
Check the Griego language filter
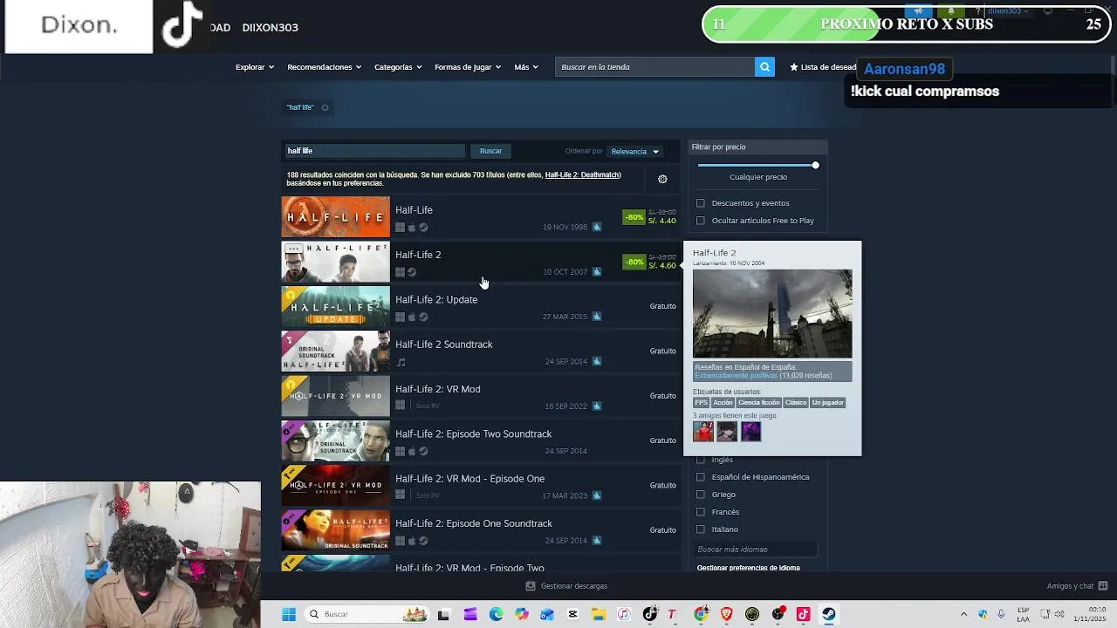700,495
